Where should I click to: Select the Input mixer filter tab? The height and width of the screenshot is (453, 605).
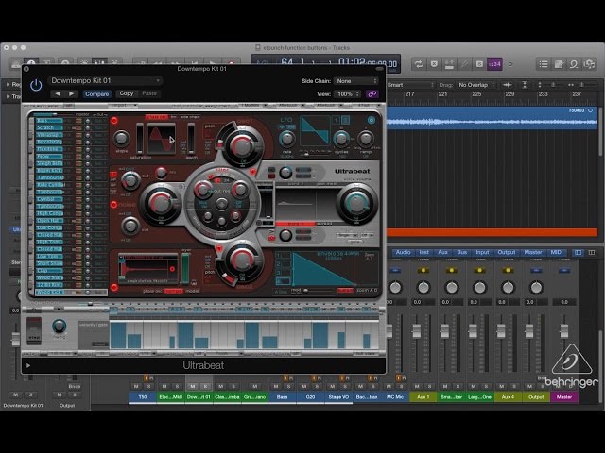(482, 252)
